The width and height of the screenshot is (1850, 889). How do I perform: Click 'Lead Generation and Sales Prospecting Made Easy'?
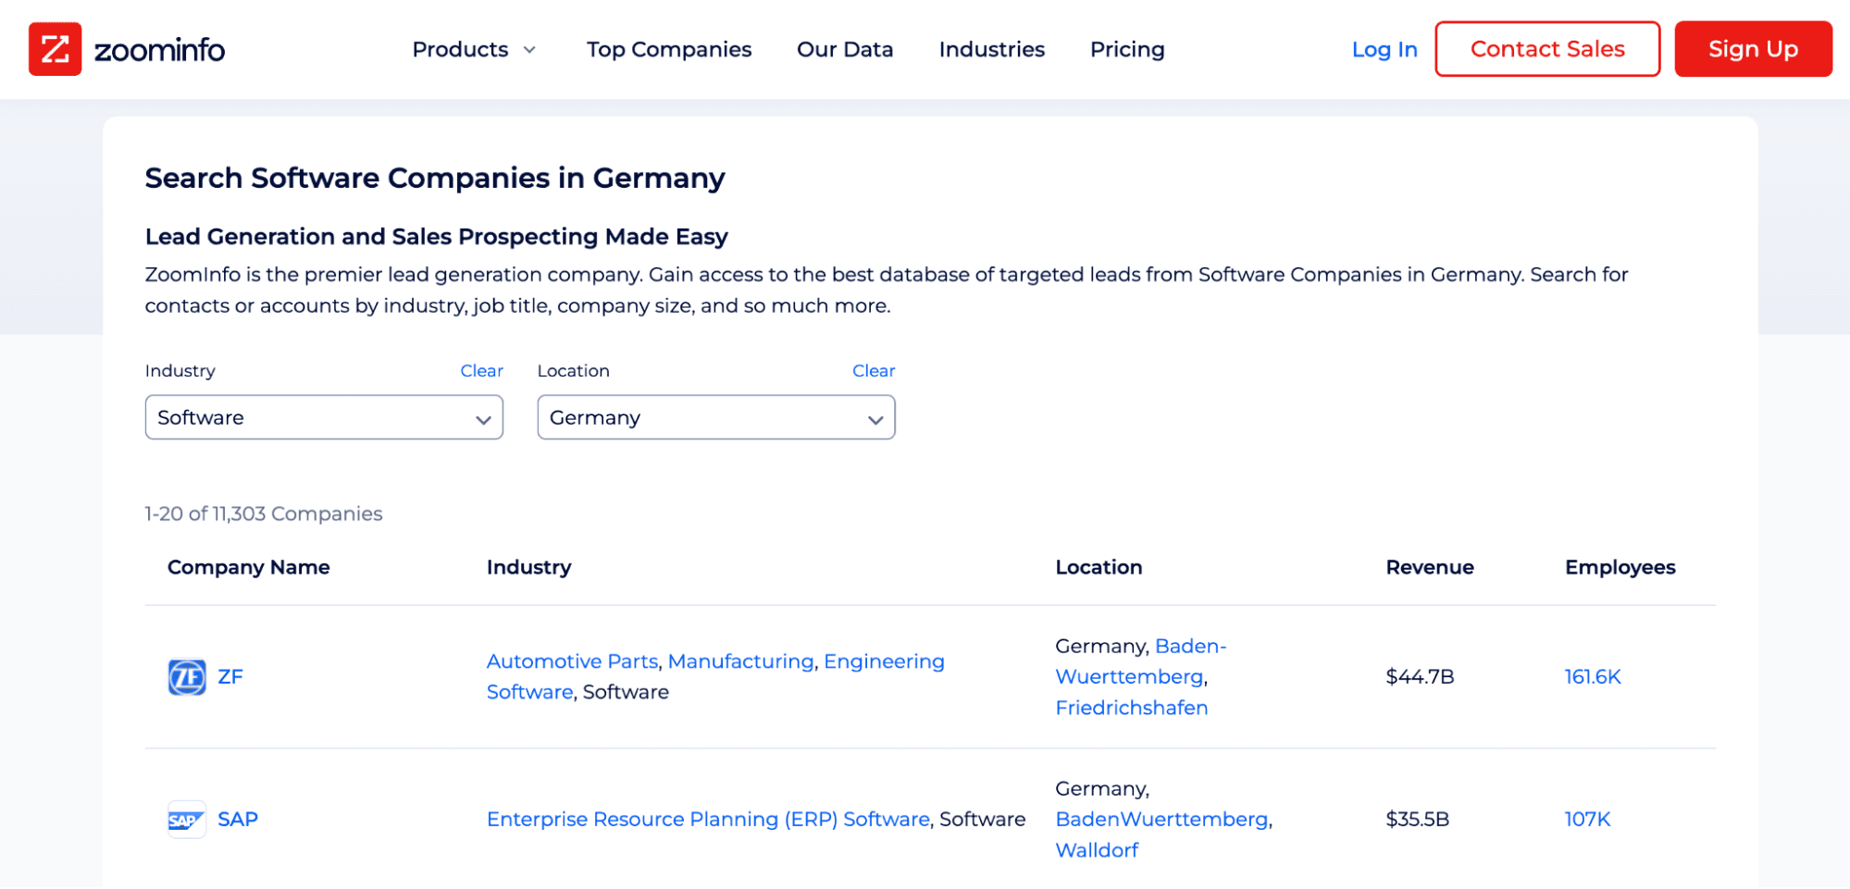tap(437, 237)
